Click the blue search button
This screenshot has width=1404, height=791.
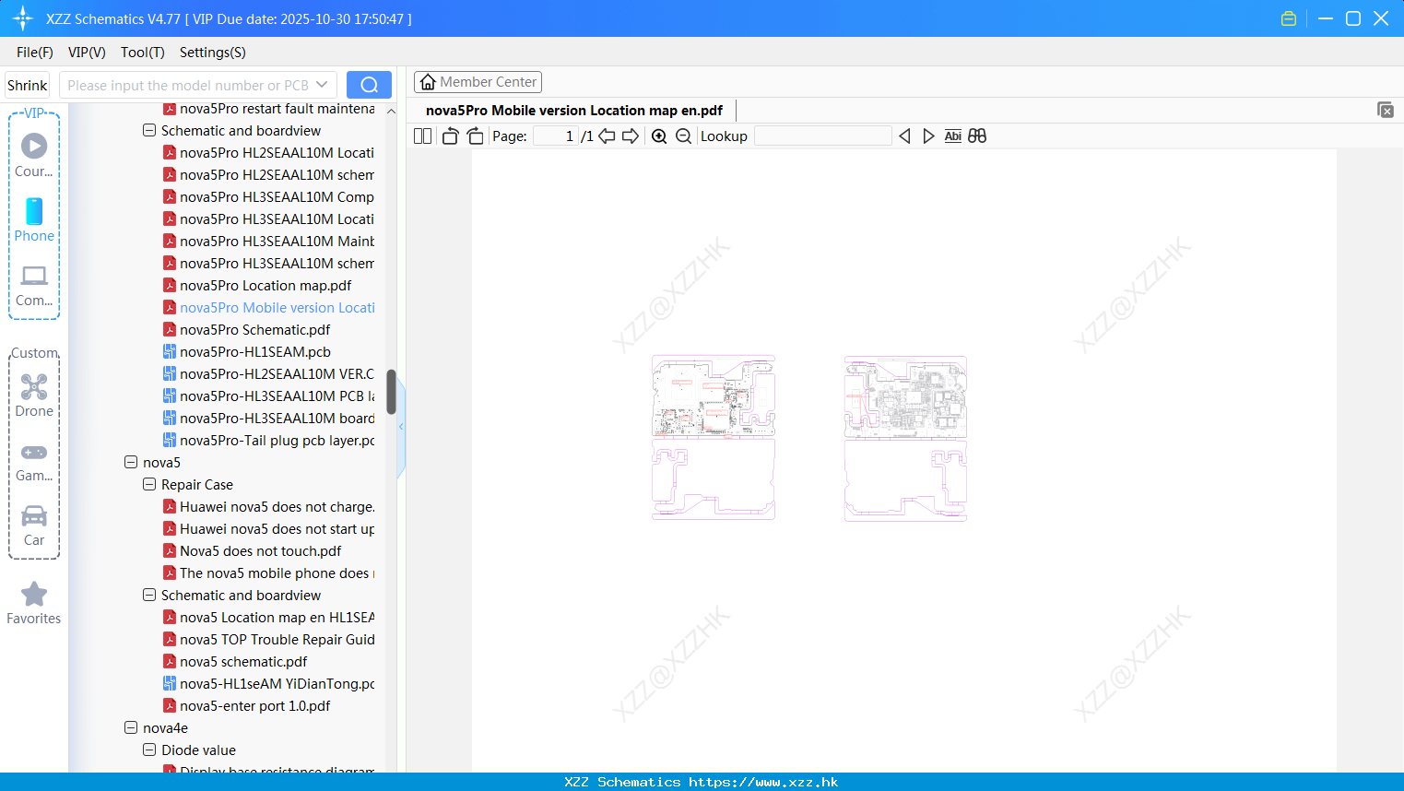pos(369,85)
